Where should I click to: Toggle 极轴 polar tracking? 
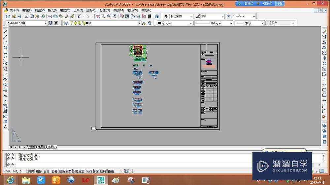[x=54, y=172]
